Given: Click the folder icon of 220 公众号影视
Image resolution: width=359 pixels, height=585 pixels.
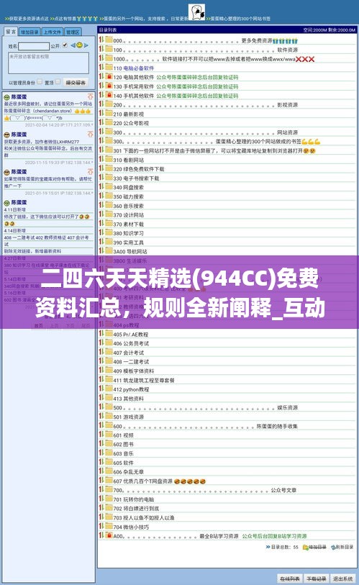Looking at the screenshot, I should [x=109, y=122].
